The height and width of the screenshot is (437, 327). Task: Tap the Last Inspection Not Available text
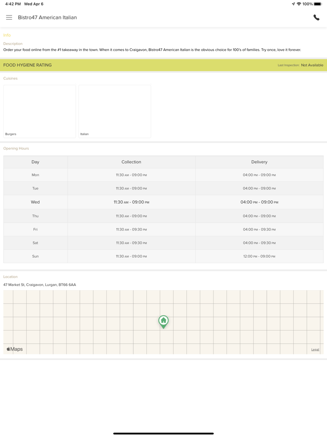[300, 65]
